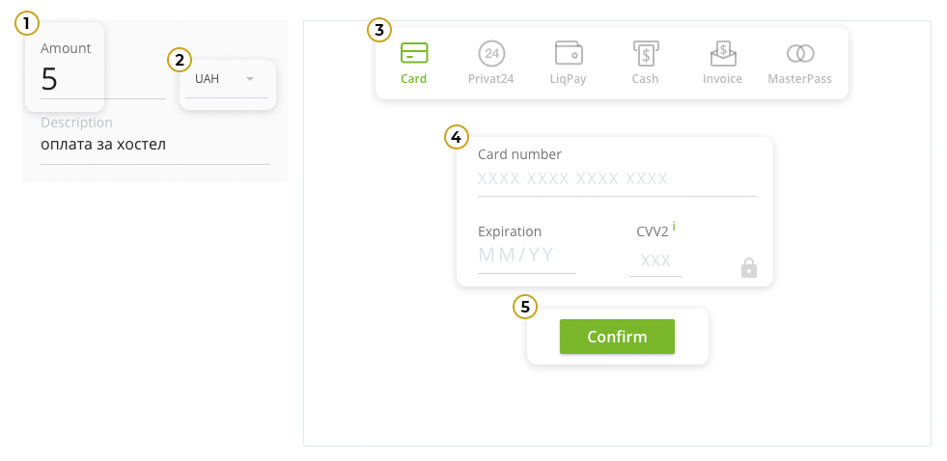Switch to the Privat24 tab label
The width and height of the screenshot is (947, 461).
[x=491, y=79]
